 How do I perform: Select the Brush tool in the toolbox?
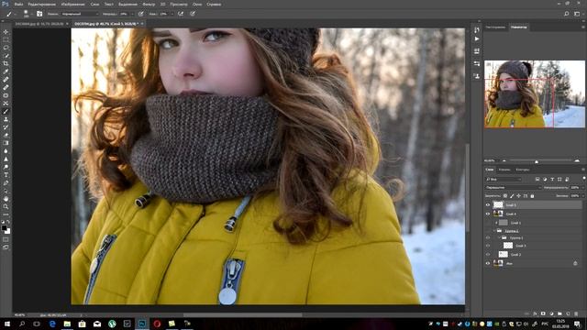pyautogui.click(x=6, y=111)
